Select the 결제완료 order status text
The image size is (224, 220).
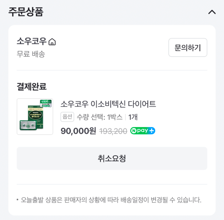pos(31,87)
